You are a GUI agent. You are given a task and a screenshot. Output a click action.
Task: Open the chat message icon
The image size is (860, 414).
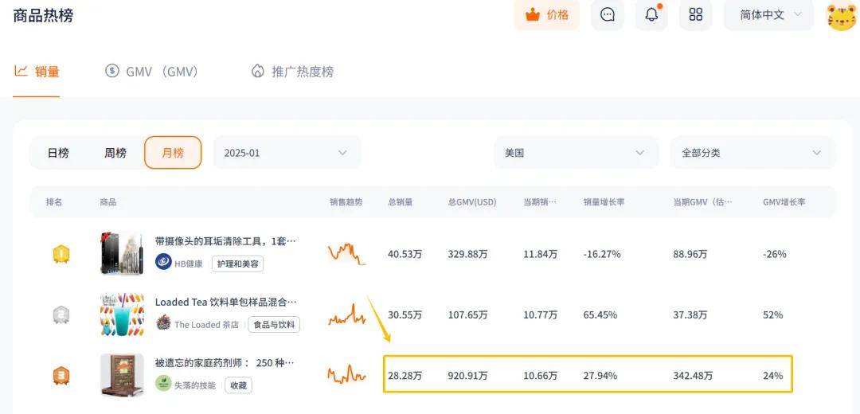[x=608, y=15]
